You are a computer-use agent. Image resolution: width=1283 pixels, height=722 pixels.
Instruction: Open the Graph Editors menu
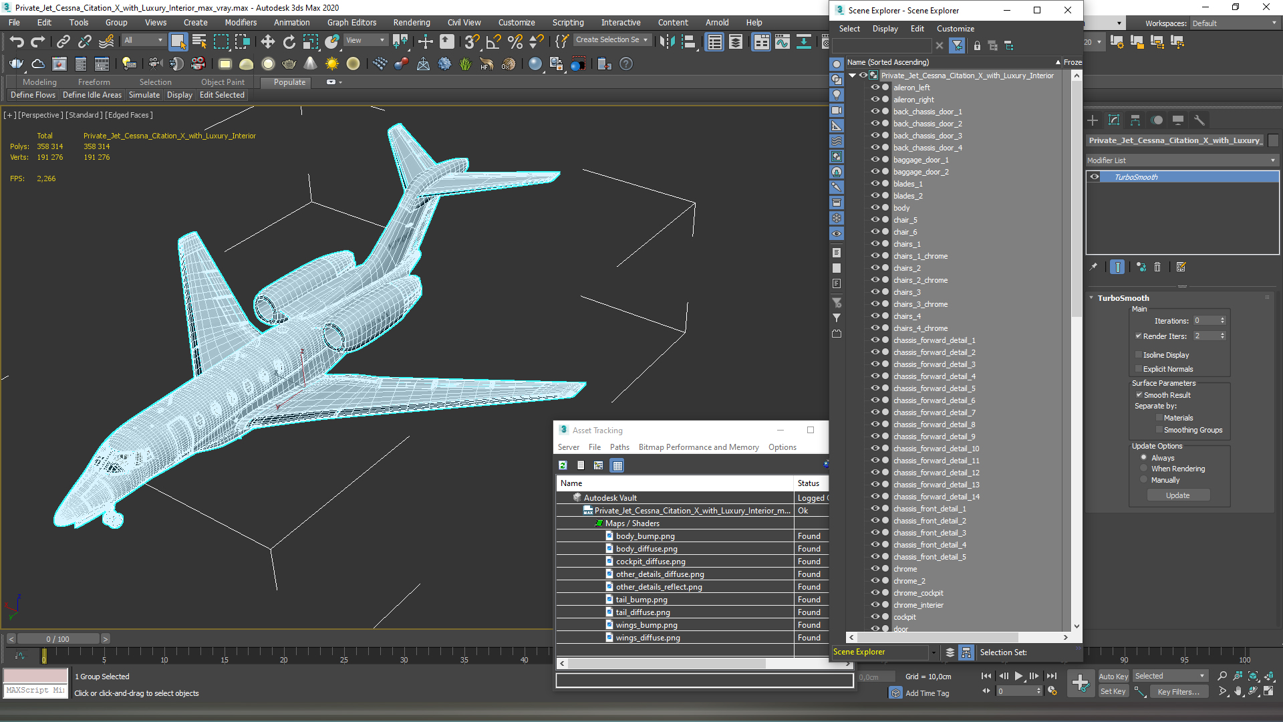coord(351,23)
